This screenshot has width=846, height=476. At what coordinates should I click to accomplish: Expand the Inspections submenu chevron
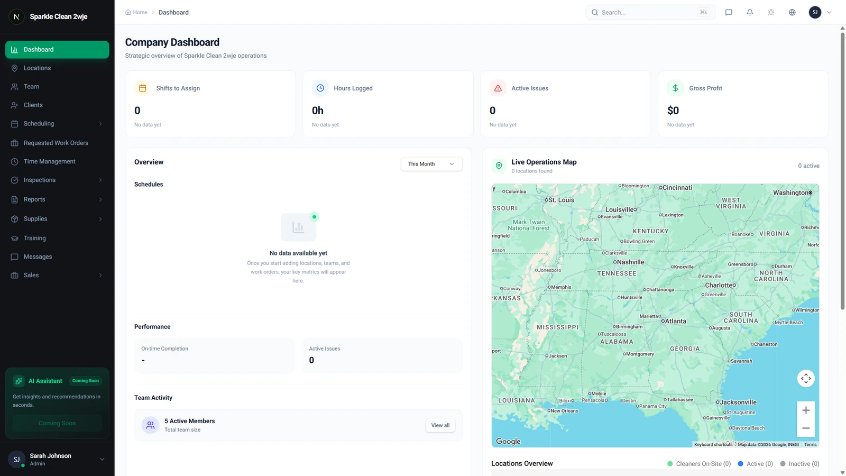(100, 180)
